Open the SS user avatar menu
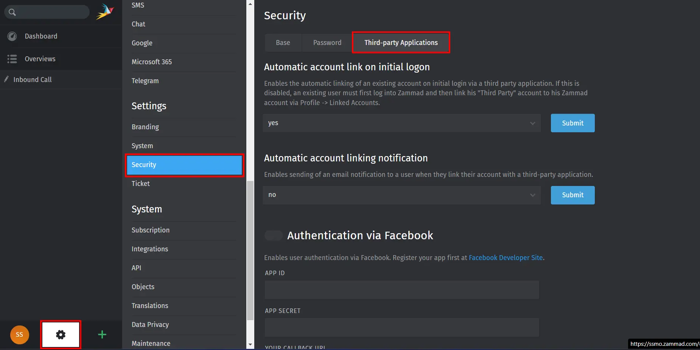 tap(19, 335)
